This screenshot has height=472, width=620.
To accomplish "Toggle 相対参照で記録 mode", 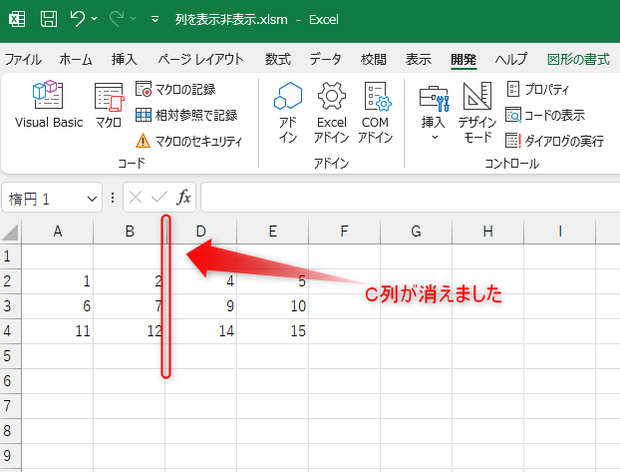I will click(x=186, y=115).
